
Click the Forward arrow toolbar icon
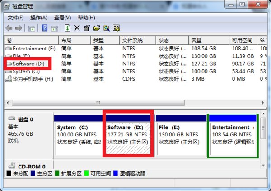pos(19,28)
